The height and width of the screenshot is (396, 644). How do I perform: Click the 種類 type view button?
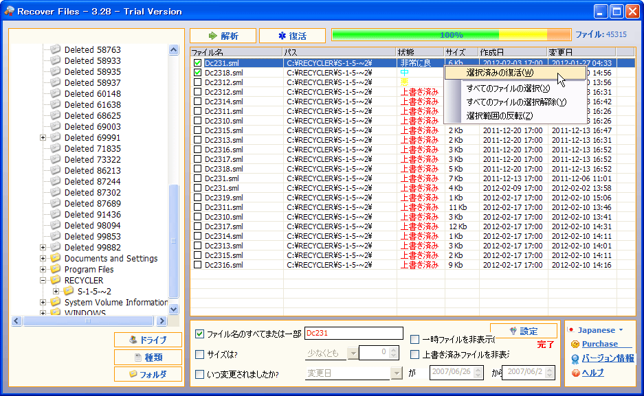pos(148,357)
